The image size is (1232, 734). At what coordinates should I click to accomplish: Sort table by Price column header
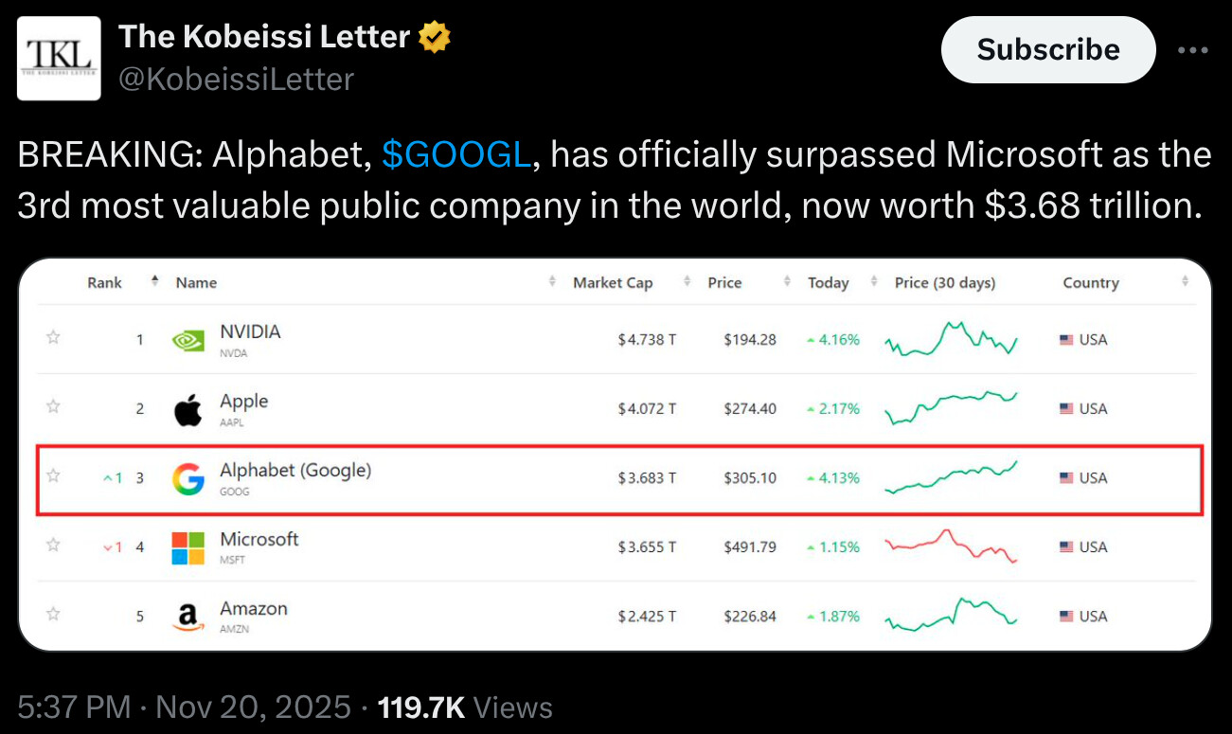tap(724, 282)
